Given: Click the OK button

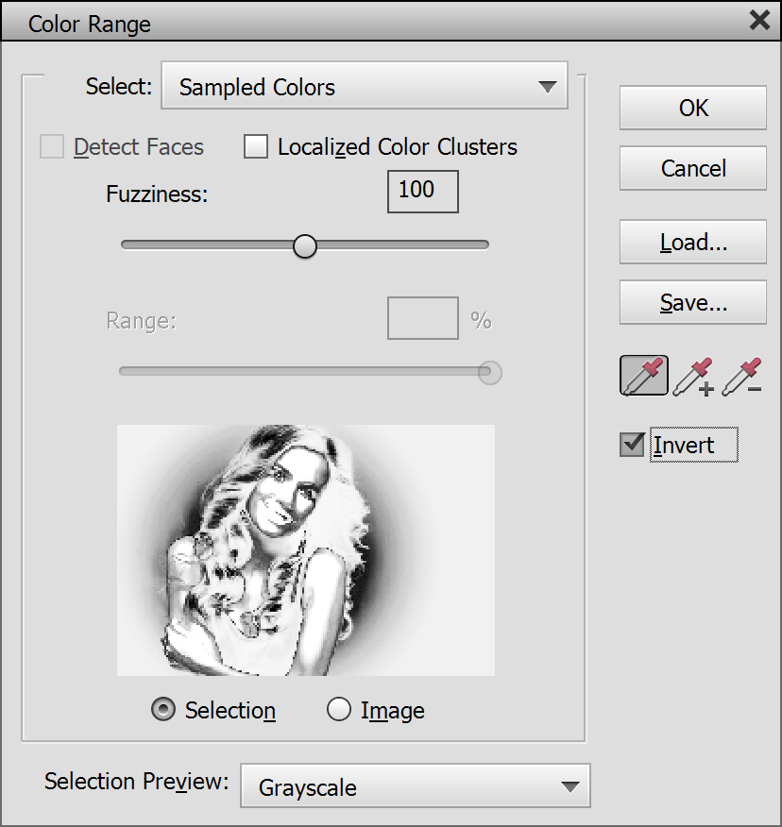Looking at the screenshot, I should click(692, 108).
